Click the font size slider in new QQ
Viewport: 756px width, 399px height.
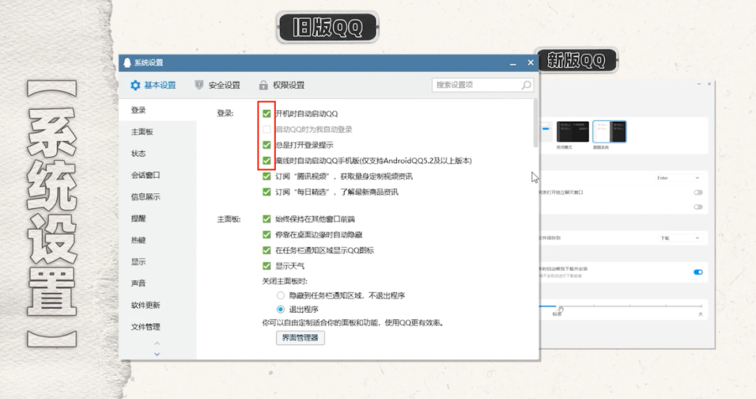click(x=620, y=306)
